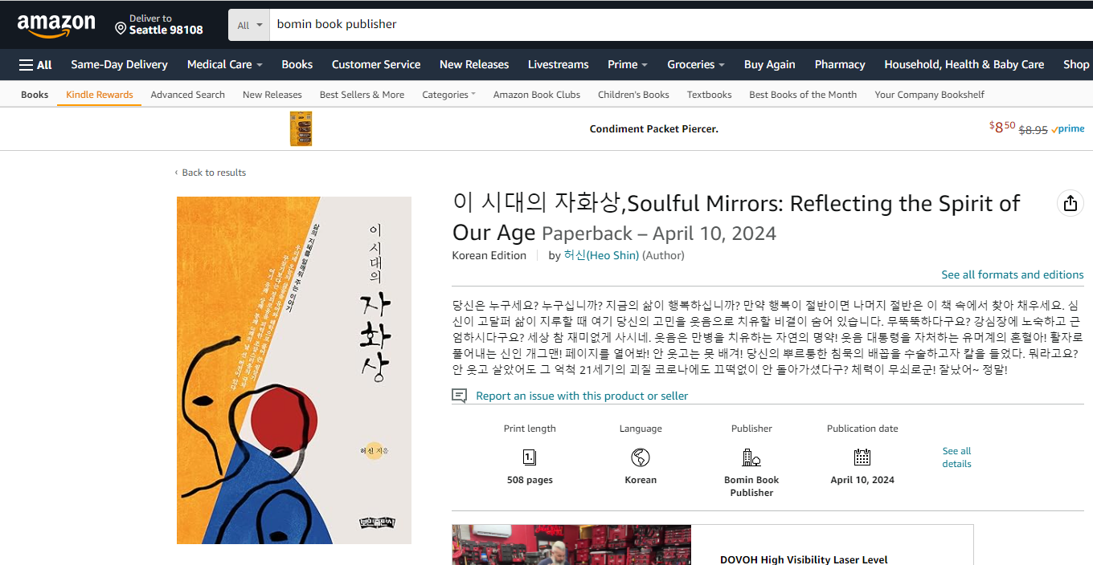
Task: Click the Korean language value
Action: [641, 480]
